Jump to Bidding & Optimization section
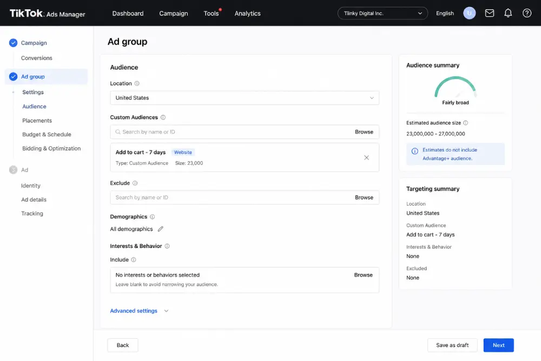The width and height of the screenshot is (541, 361). click(51, 148)
